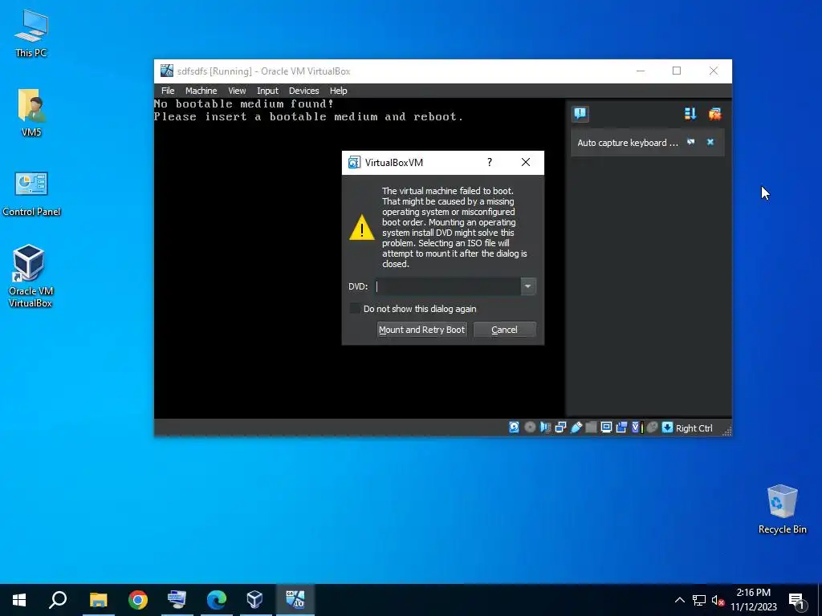
Task: Toggle the notification center speech bubble icon
Action: 580,114
